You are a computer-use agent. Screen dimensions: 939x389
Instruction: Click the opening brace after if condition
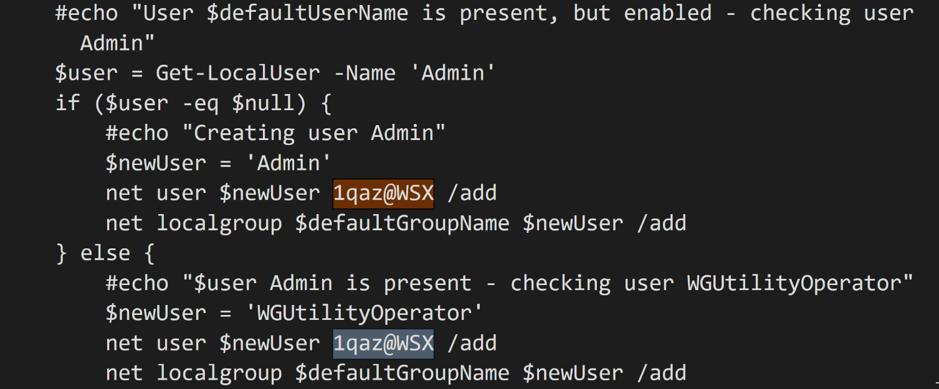point(326,103)
